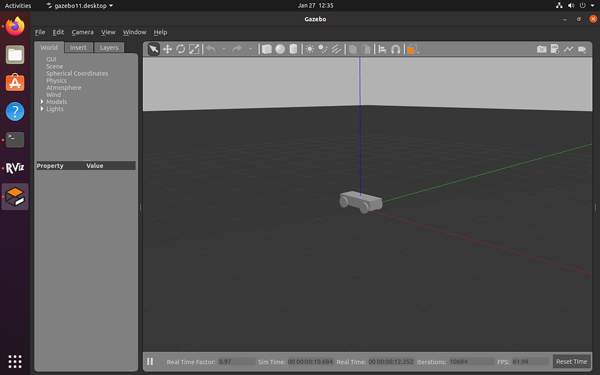Open the align tool
This screenshot has width=600, height=375.
[x=382, y=49]
